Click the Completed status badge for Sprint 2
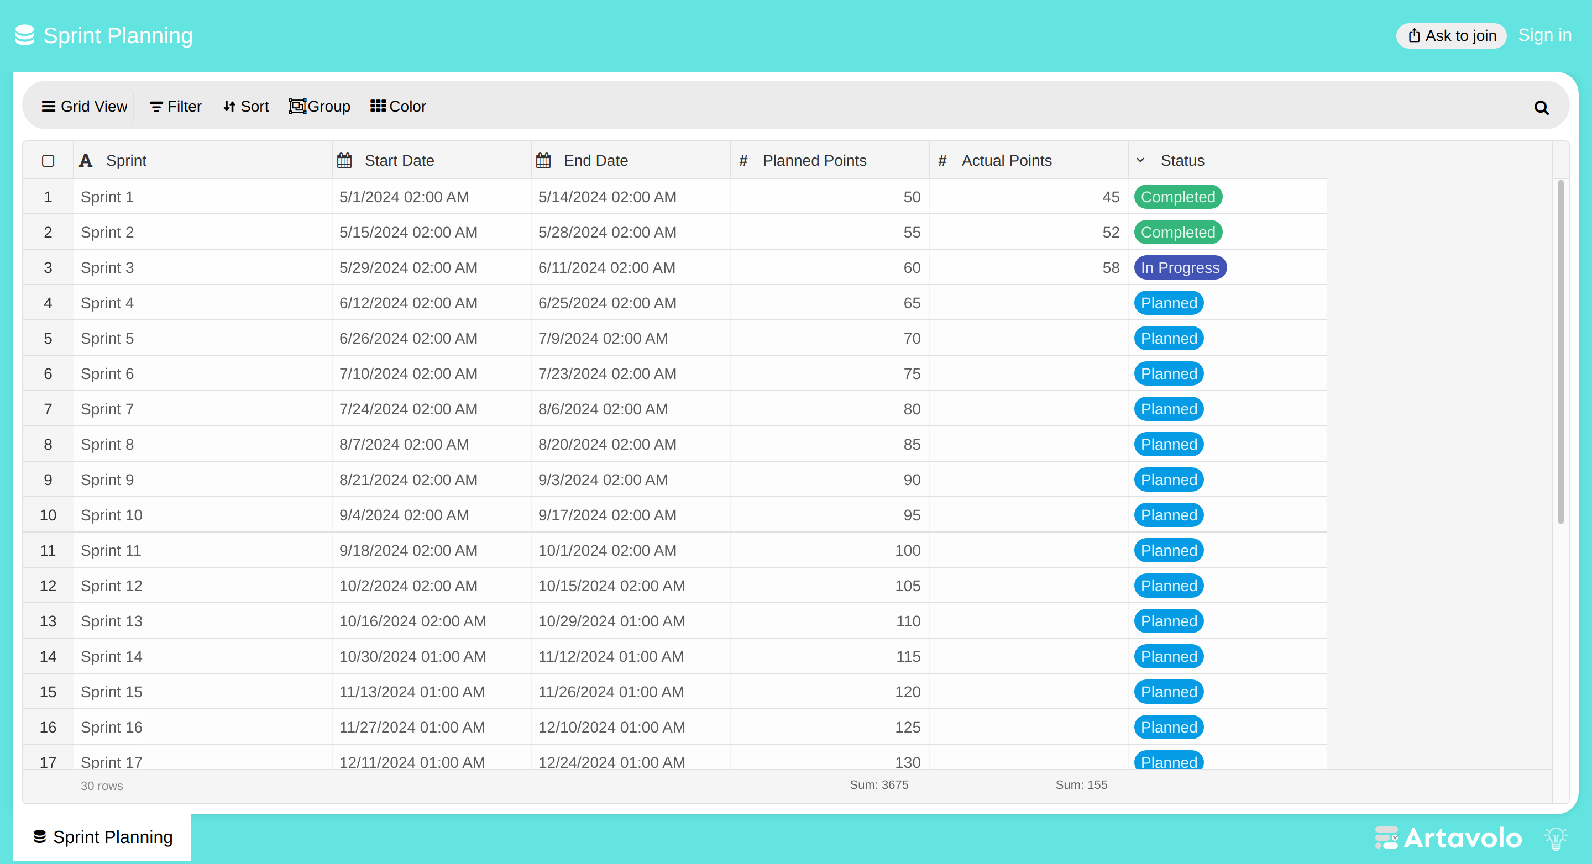Image resolution: width=1592 pixels, height=864 pixels. click(1178, 232)
